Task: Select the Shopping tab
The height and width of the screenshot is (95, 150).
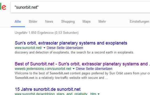Action: point(68,22)
